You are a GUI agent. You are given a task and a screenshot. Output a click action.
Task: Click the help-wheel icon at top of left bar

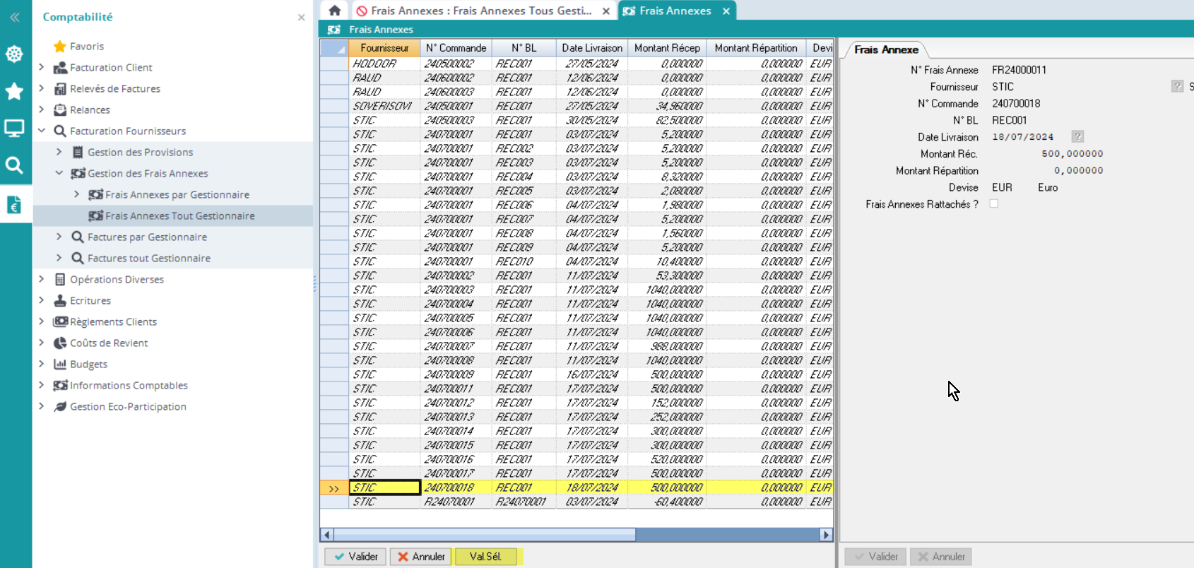click(14, 54)
